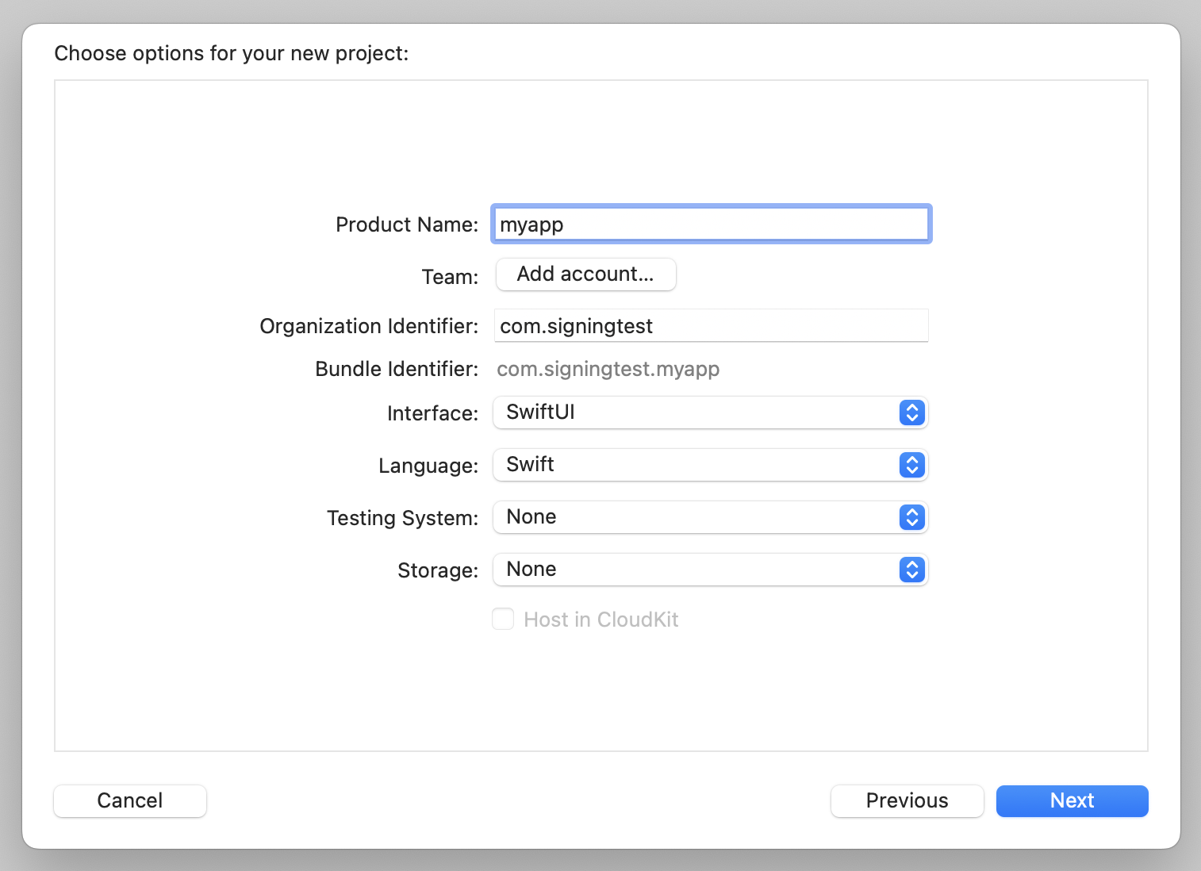1201x871 pixels.
Task: Click the Testing System chevron icon
Action: 911,517
